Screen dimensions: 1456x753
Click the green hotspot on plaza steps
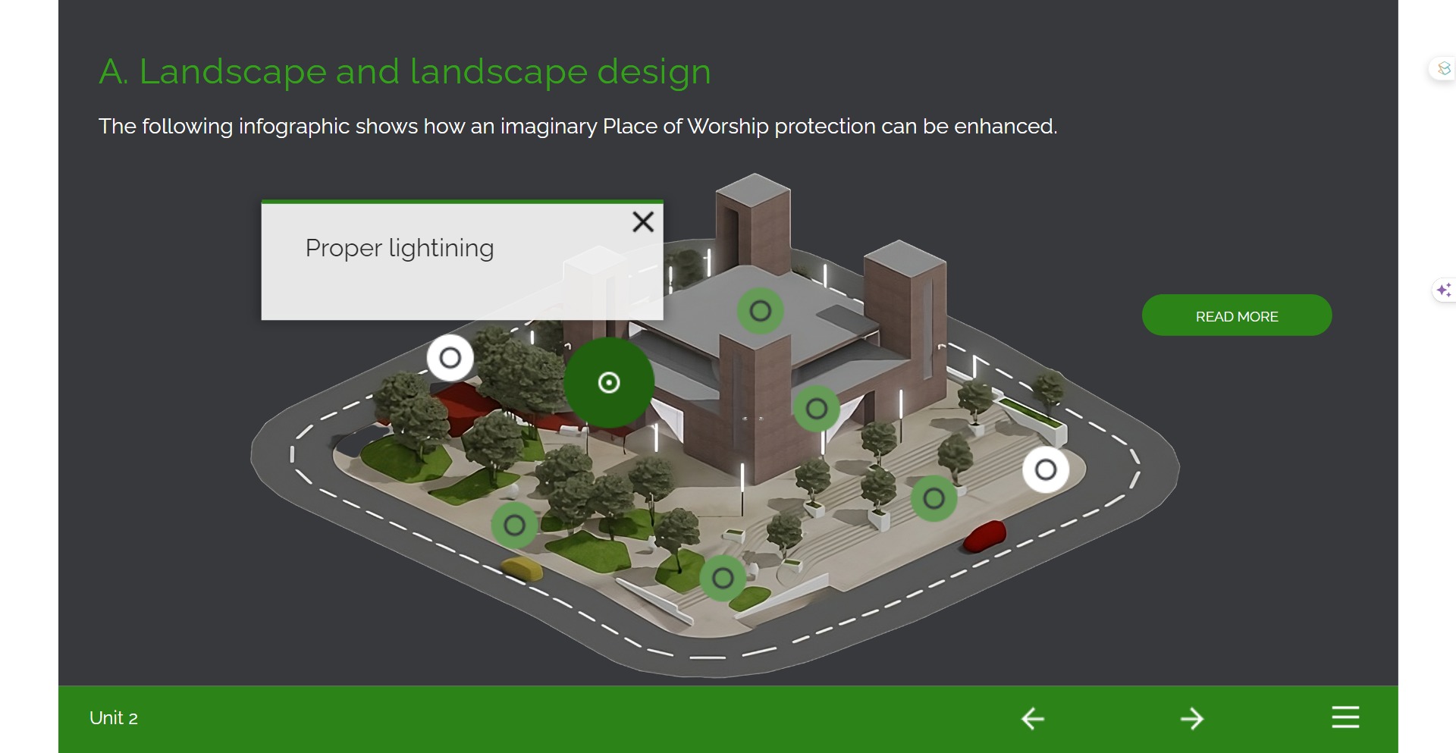tap(934, 498)
